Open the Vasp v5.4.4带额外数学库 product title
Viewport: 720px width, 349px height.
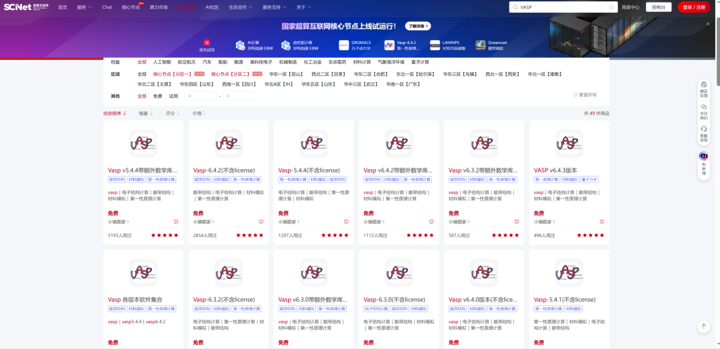(143, 170)
